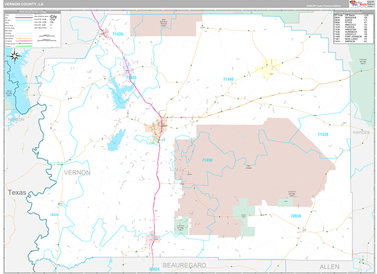Click the Market Maps logo
The image size is (377, 274).
(358, 4)
